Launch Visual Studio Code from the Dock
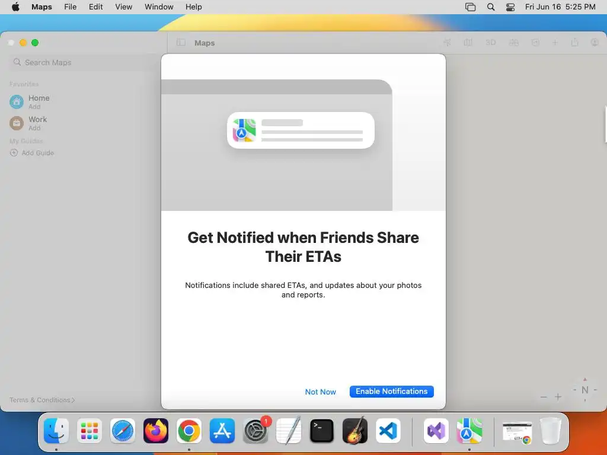 click(388, 431)
